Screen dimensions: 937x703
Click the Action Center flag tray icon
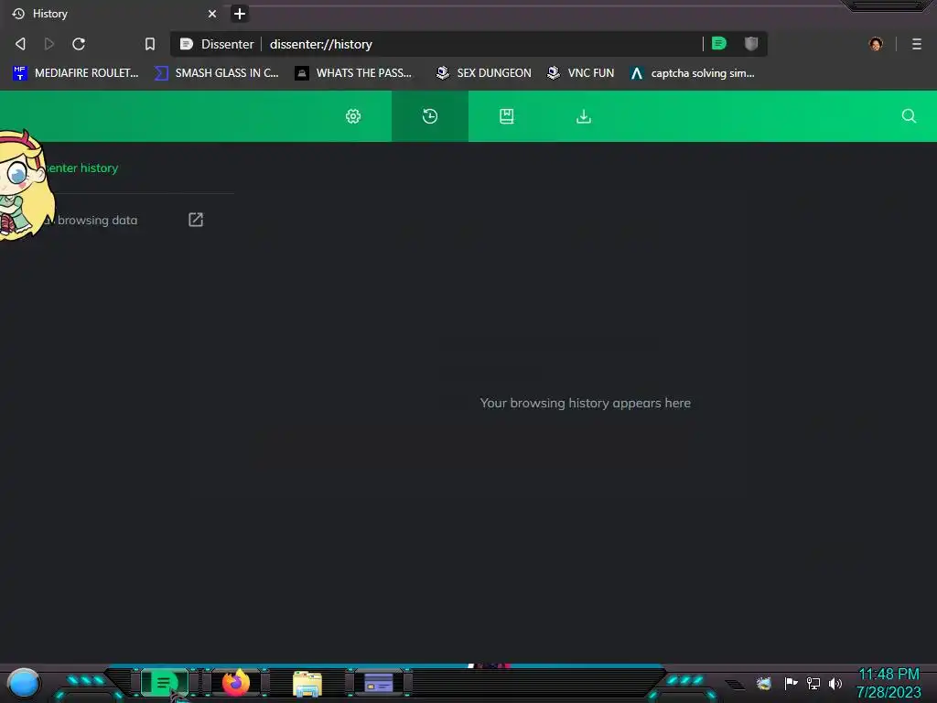point(792,683)
